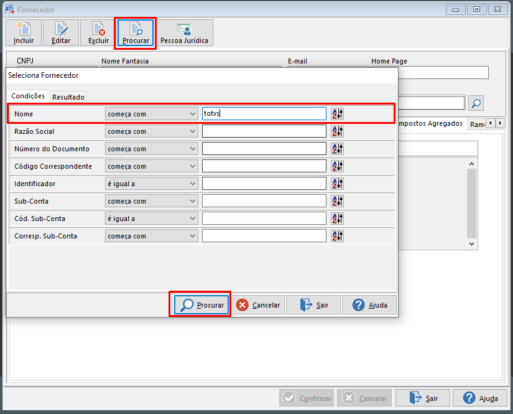Image resolution: width=513 pixels, height=414 pixels.
Task: Click Sair in the Seleciona Fornecedor dialog
Action: (x=313, y=305)
